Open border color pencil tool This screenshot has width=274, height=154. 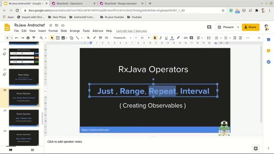coord(95,38)
